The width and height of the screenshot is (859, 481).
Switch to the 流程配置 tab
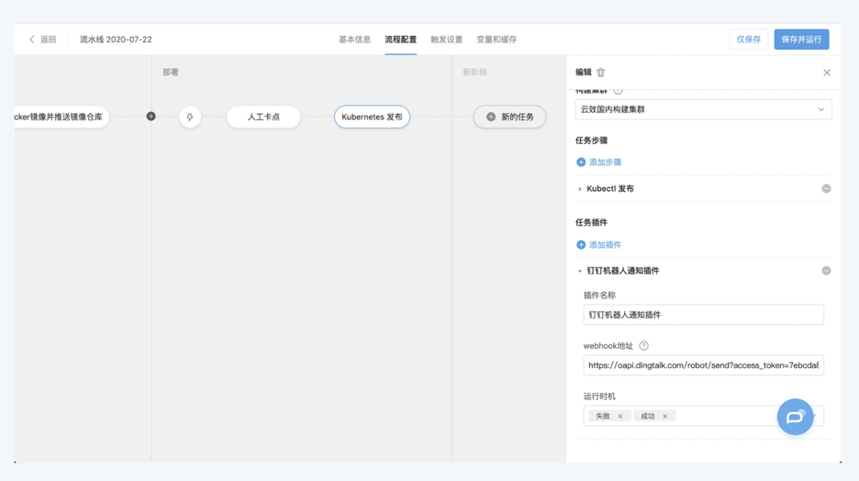click(400, 39)
